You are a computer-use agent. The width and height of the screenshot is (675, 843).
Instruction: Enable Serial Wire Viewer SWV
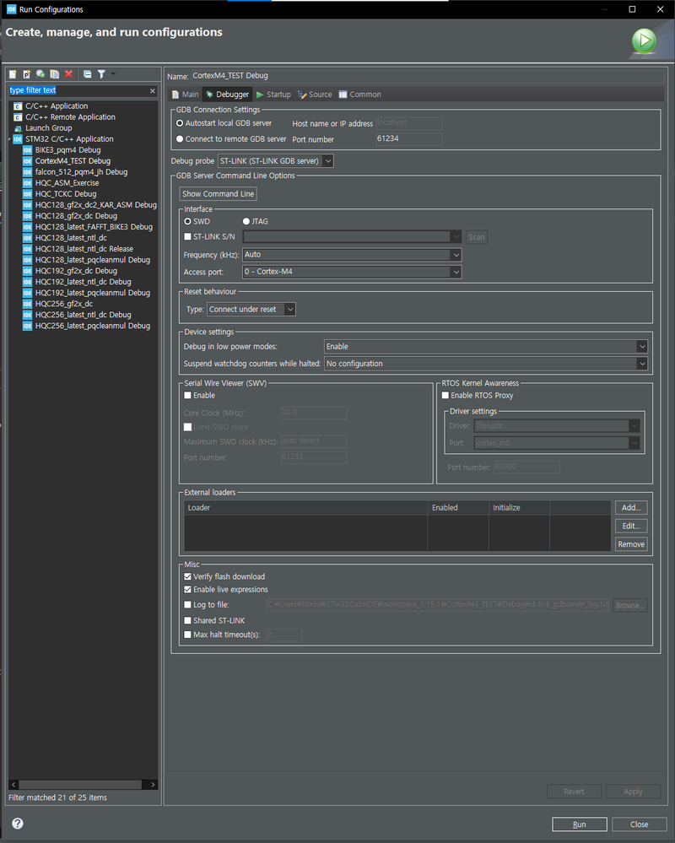[187, 395]
